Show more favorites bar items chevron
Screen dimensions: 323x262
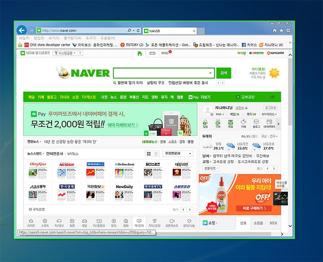290,43
